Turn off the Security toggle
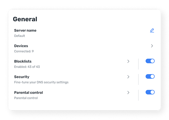Image resolution: width=169 pixels, height=120 pixels. pos(150,77)
